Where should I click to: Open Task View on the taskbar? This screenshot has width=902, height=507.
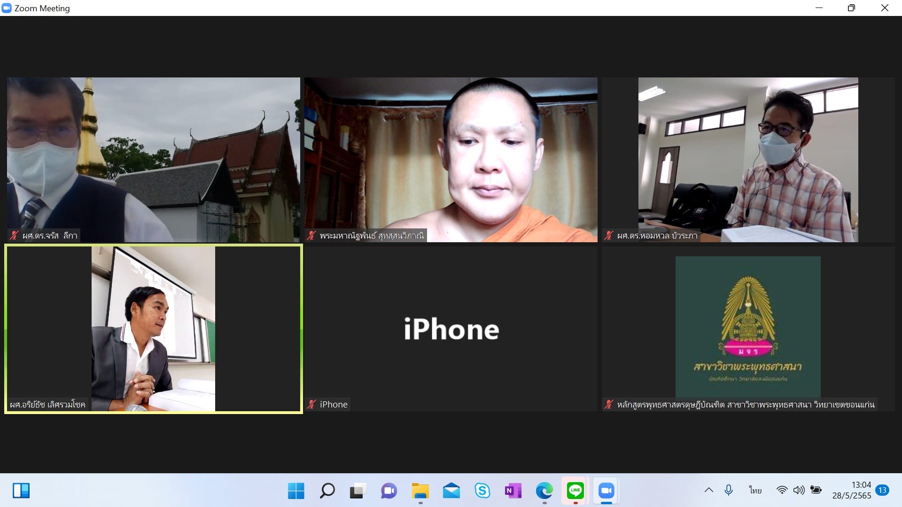click(358, 491)
